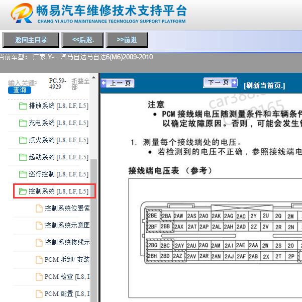Click page icon beside 控制系统位置索
This screenshot has height=302, width=302.
point(39,209)
